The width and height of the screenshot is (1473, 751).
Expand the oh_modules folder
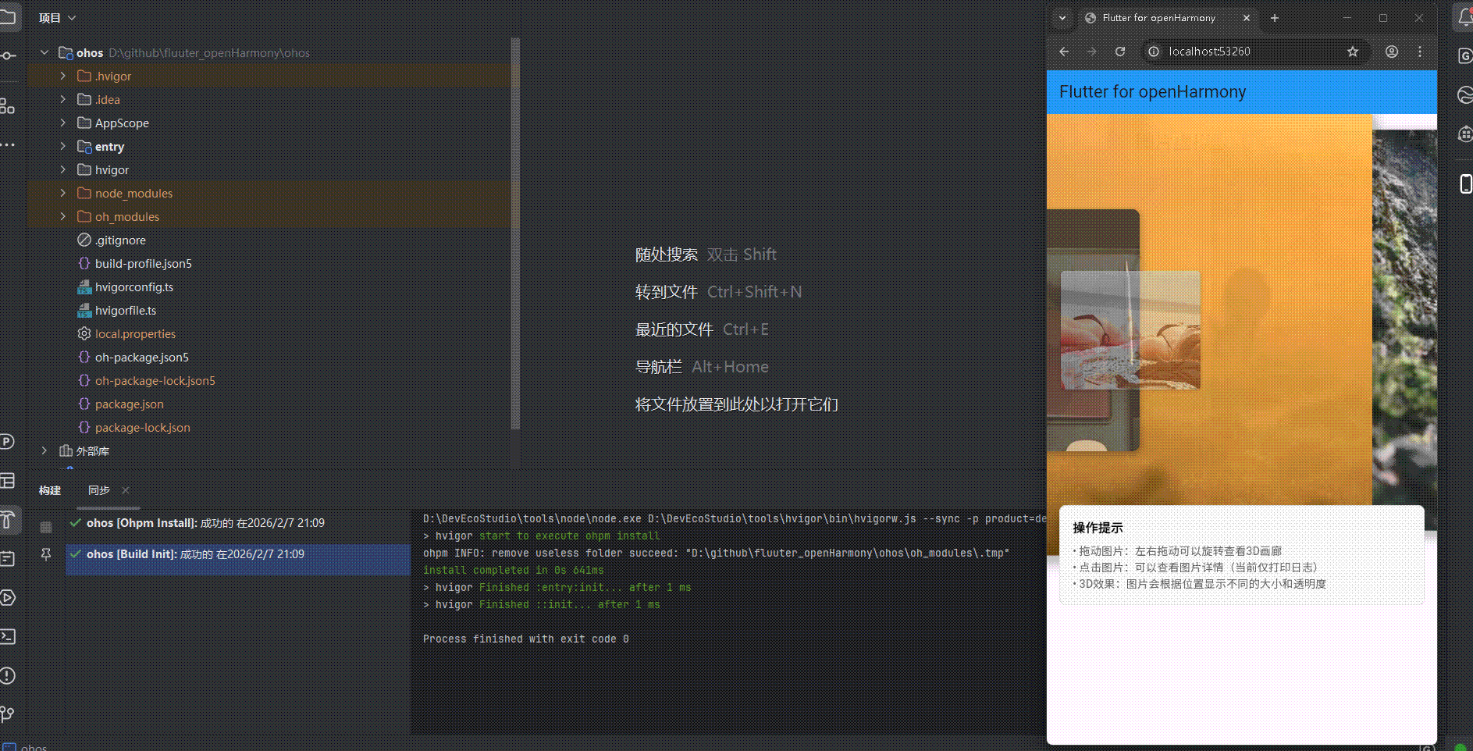point(63,216)
